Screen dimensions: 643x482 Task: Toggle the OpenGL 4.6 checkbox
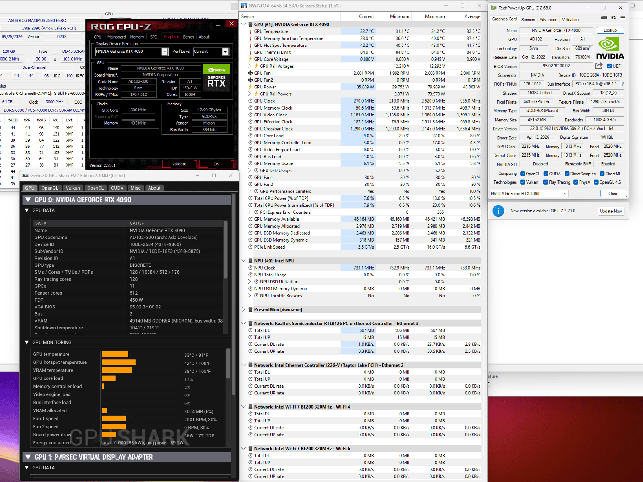tap(596, 182)
